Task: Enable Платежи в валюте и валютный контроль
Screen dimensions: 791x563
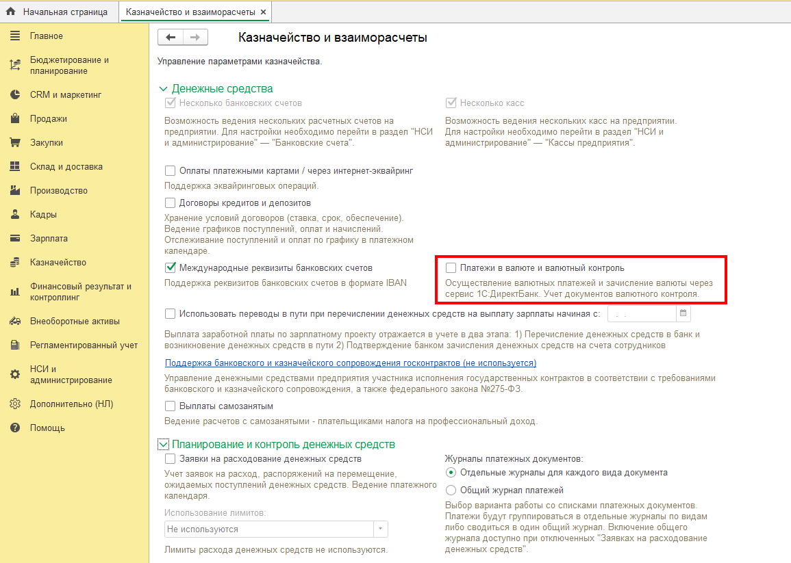Action: pos(451,267)
